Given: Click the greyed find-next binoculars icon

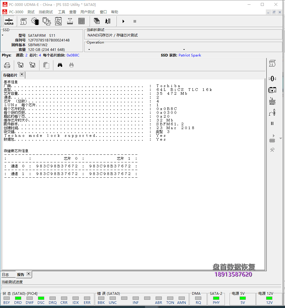Looking at the screenshot, I should [71, 65].
